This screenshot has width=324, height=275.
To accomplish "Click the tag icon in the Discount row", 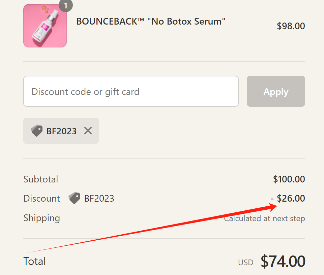I will click(x=75, y=198).
